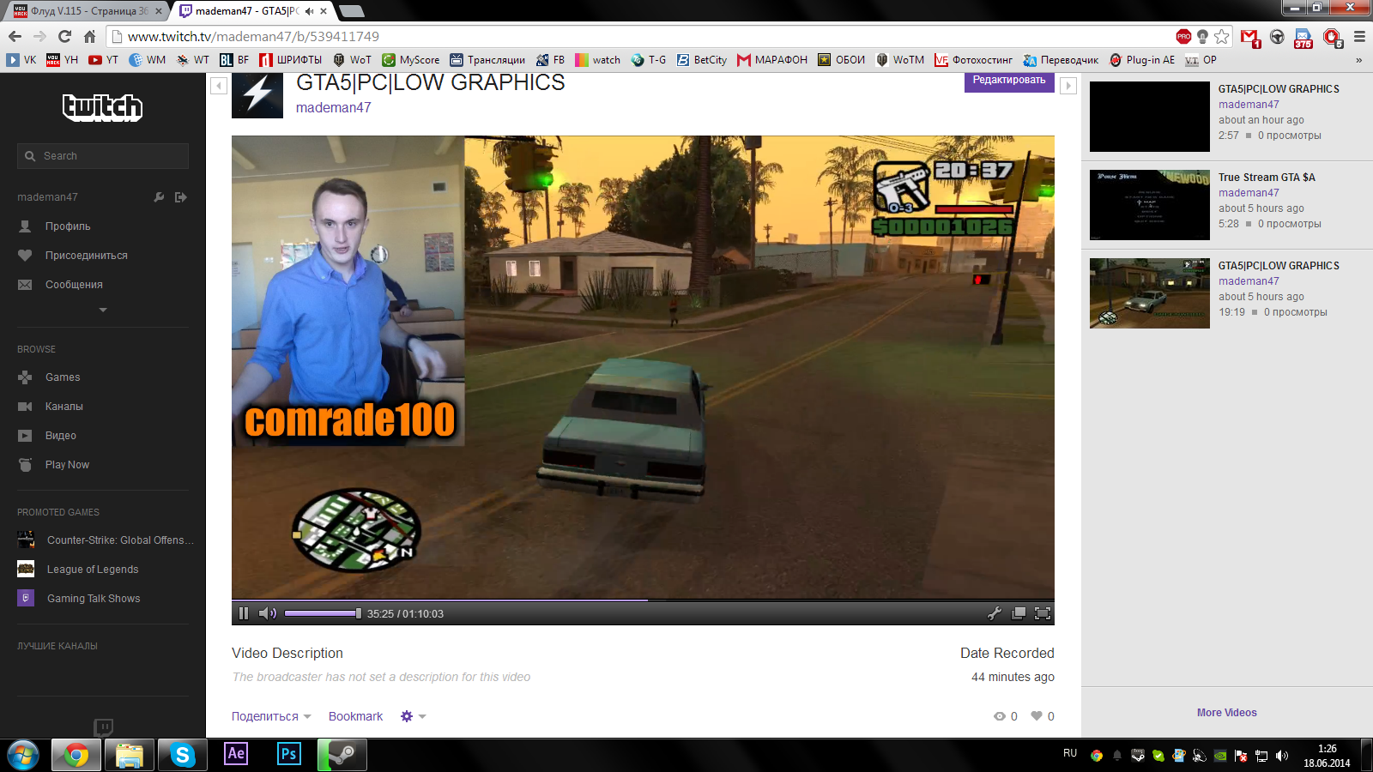Open Chrome menu button
The width and height of the screenshot is (1373, 772).
(x=1359, y=36)
